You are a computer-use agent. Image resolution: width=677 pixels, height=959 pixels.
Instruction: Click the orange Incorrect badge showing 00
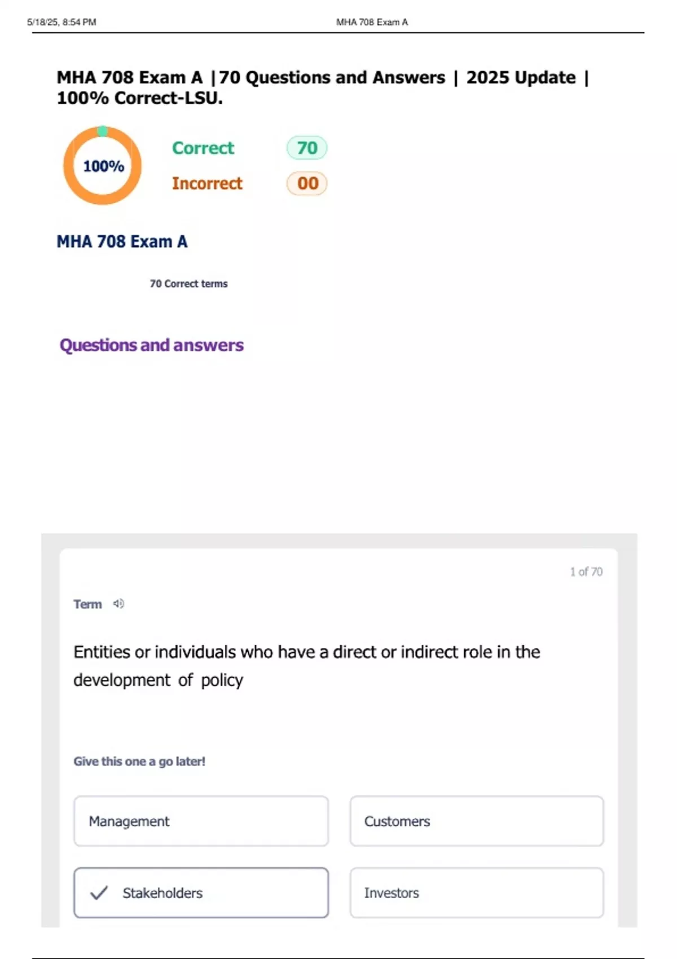click(x=305, y=183)
